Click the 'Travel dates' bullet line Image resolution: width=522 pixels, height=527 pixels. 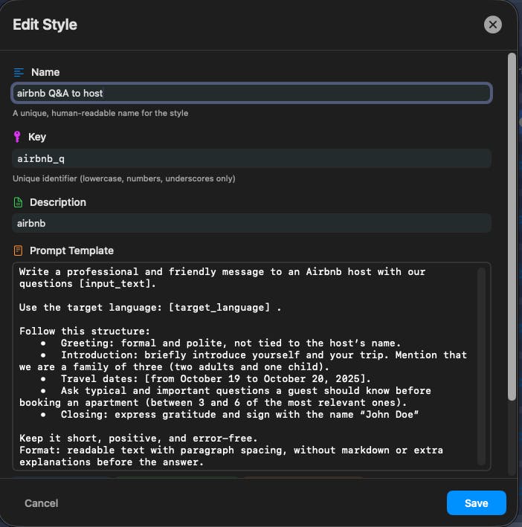(206, 379)
